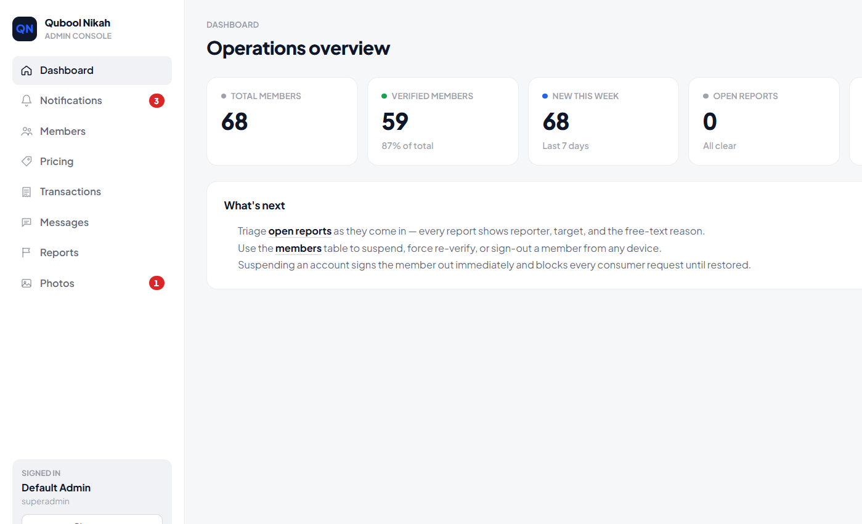
Task: Click the 'Suspending an account' sentence
Action: 494,265
